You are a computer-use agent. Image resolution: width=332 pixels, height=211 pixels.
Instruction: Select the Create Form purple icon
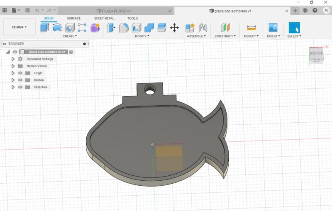click(95, 28)
